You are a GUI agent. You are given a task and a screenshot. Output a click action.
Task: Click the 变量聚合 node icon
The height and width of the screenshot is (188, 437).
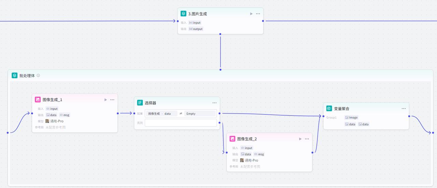pos(329,108)
